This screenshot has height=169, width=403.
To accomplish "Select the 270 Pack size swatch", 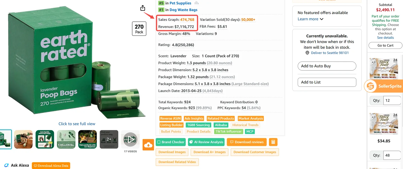I will pos(139,29).
